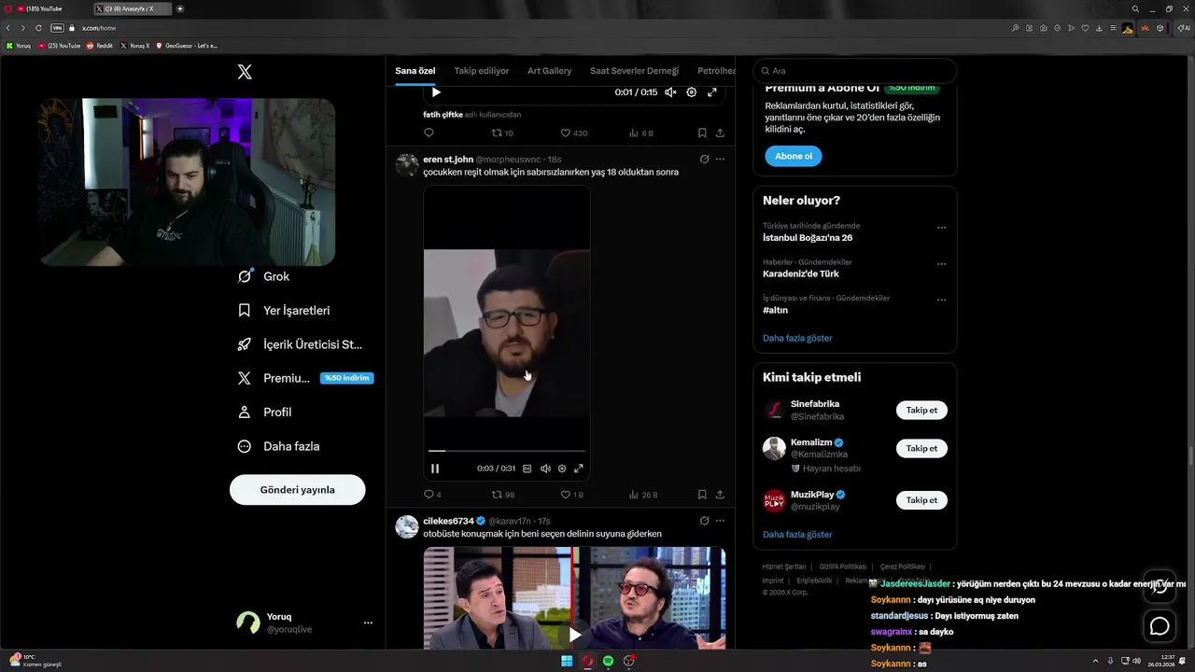Open Yer İşaretleri bookmarks page
1195x672 pixels.
(284, 311)
